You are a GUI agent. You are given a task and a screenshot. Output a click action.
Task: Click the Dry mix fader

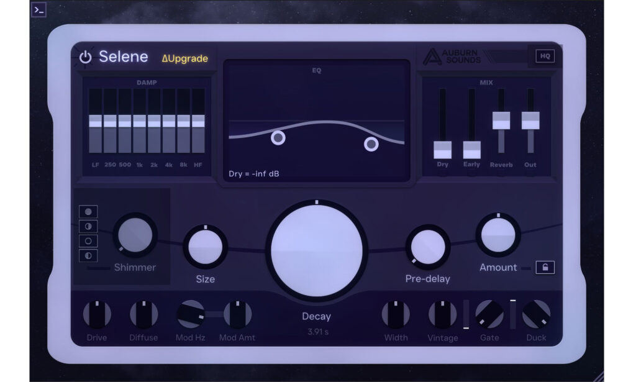[x=443, y=149]
